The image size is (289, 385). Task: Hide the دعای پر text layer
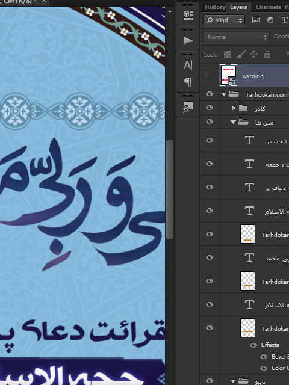[210, 187]
